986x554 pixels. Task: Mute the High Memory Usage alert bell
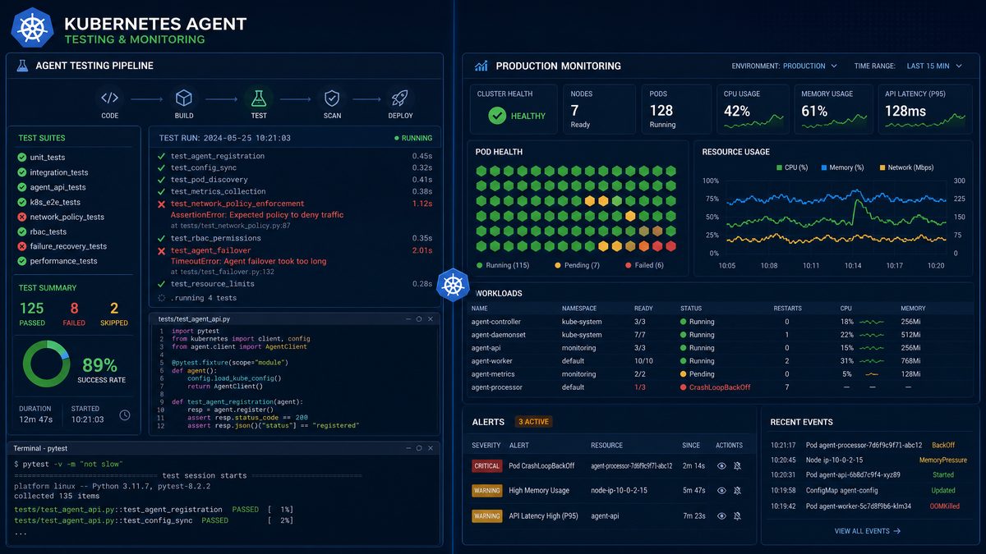(x=737, y=491)
